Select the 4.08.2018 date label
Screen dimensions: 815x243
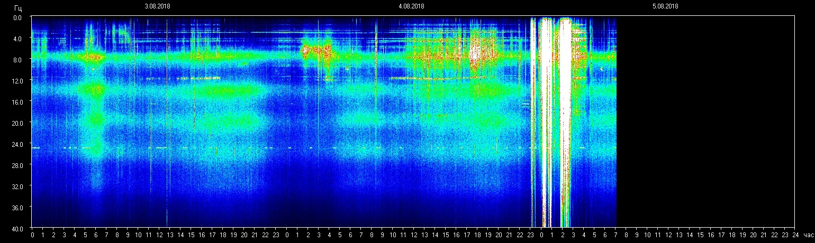pyautogui.click(x=411, y=6)
